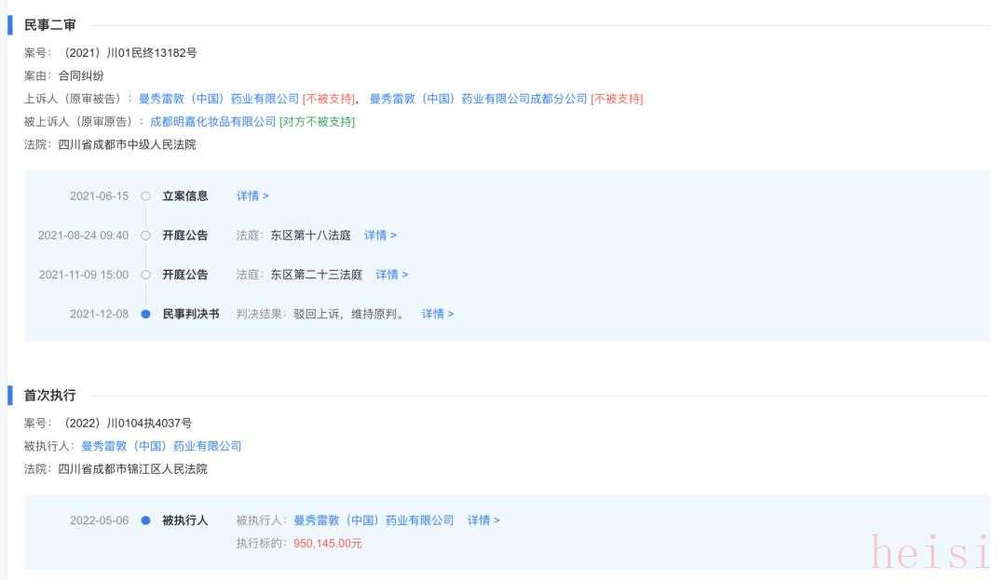Open 详情 link for 立案信息 entry
This screenshot has height=580, width=1006.
click(252, 196)
